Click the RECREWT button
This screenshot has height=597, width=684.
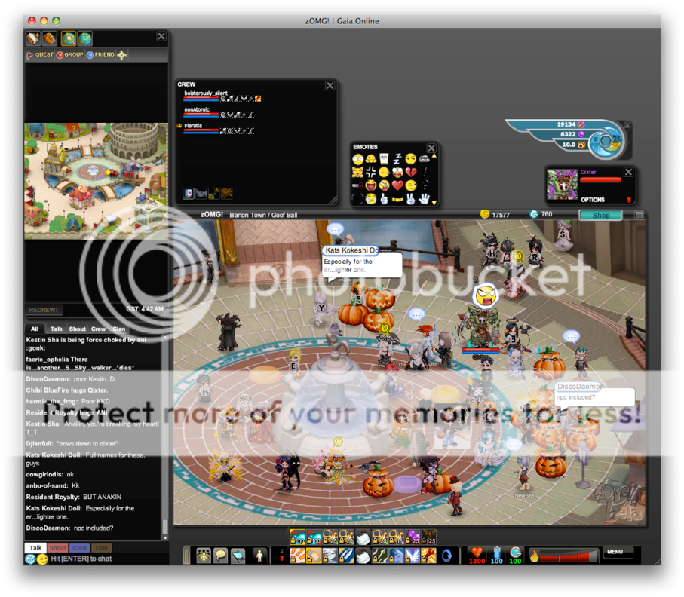click(44, 310)
